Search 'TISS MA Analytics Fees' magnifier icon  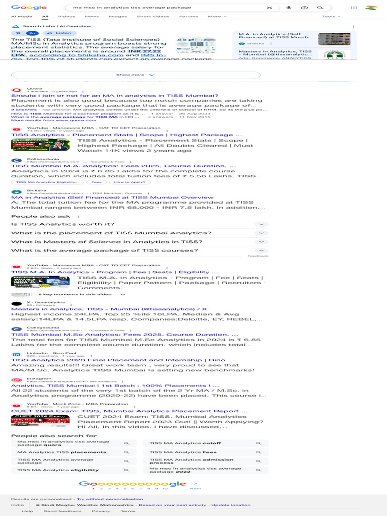pos(259,452)
